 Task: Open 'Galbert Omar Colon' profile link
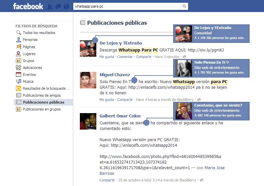(x=120, y=116)
